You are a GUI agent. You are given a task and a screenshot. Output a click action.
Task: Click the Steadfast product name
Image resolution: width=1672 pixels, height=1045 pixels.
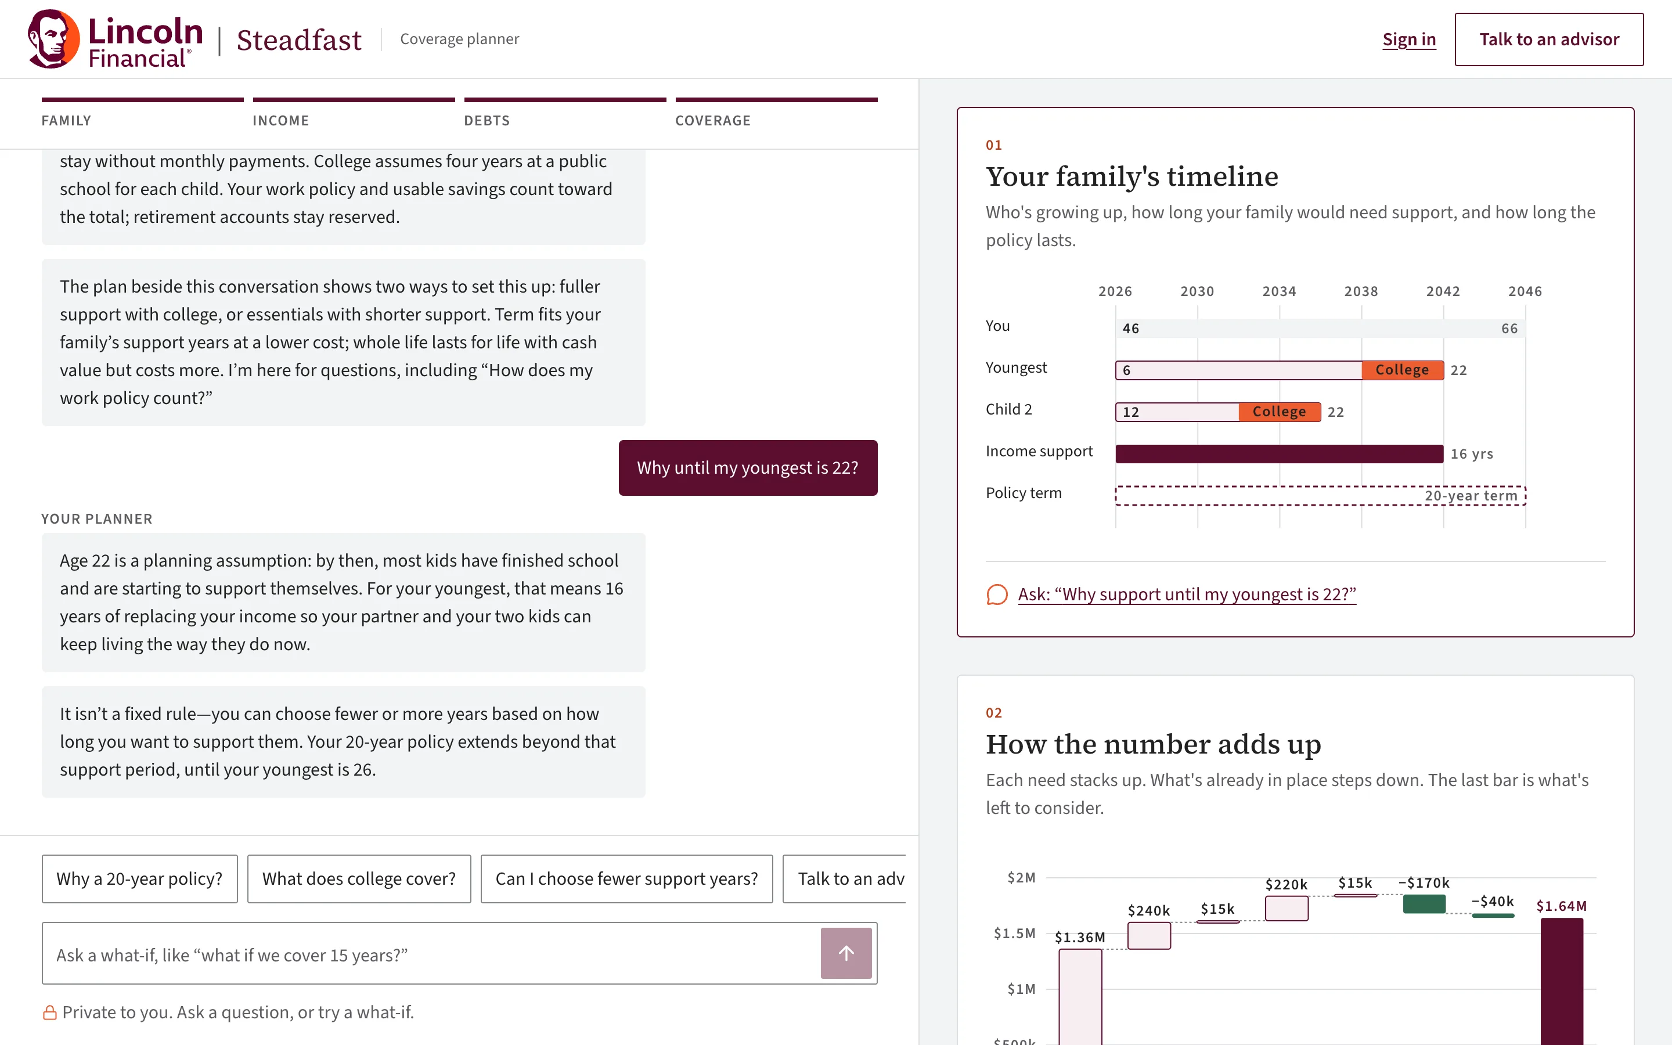pos(299,40)
